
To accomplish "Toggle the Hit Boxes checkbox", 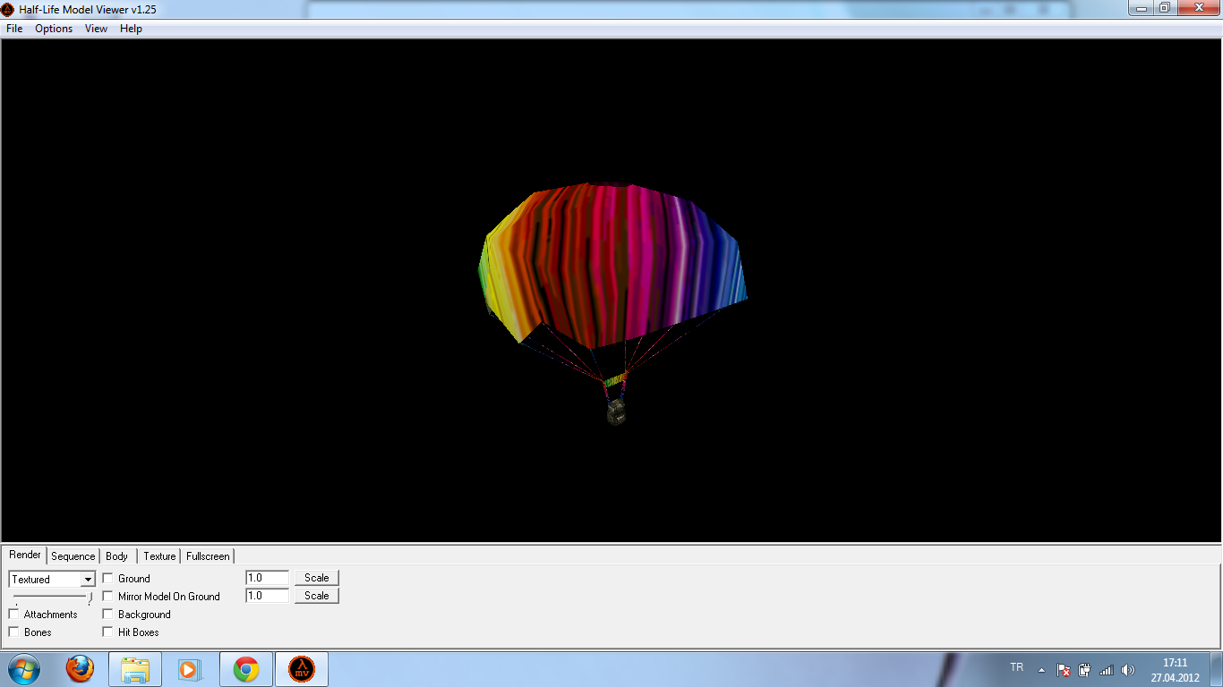I will (108, 632).
